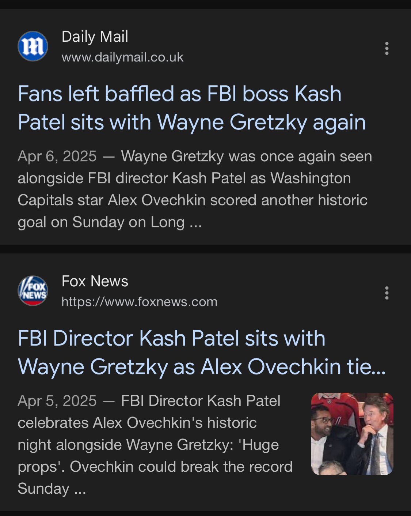Image resolution: width=411 pixels, height=516 pixels.
Task: Click 'Wayne Gretzky again' in Daily Mail headline
Action: pos(262,122)
